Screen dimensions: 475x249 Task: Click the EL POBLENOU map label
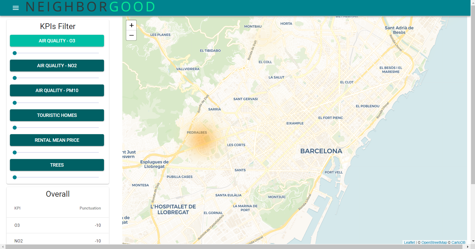(368, 106)
